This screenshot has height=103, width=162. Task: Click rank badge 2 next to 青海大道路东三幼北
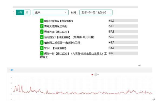tap(42, 26)
